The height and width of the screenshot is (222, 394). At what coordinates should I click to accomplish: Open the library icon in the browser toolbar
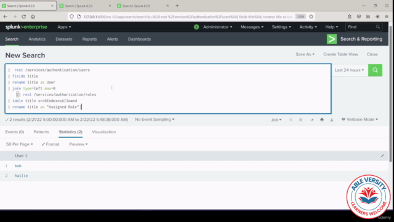tap(368, 17)
